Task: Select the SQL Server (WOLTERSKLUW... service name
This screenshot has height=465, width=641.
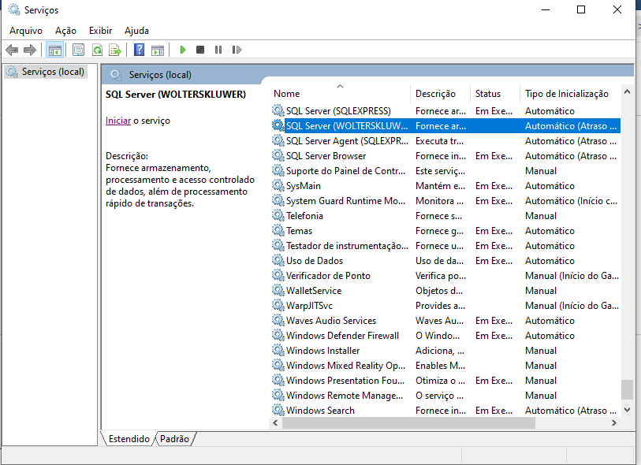Action: [347, 126]
